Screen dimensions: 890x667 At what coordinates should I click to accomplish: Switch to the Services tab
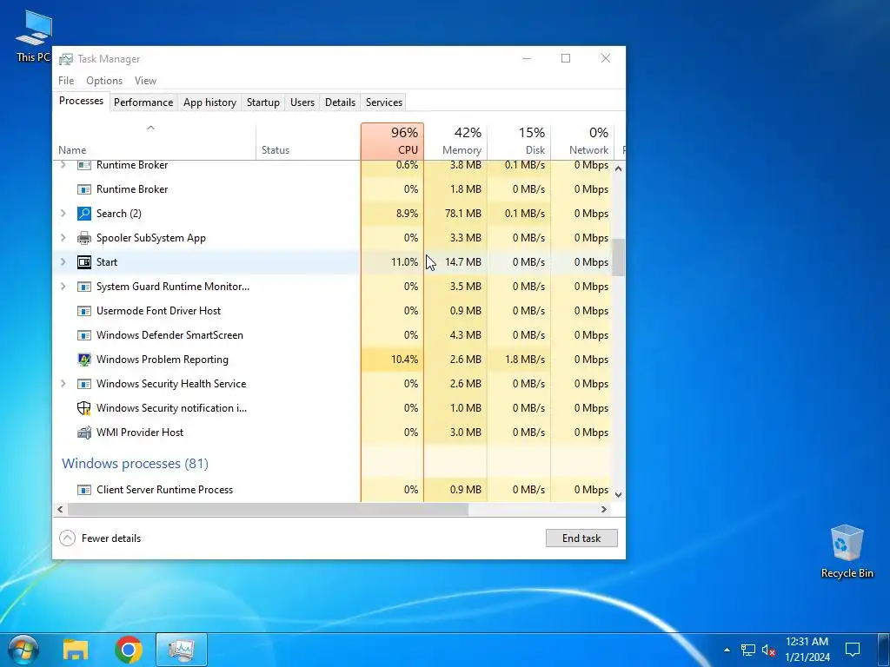point(383,102)
